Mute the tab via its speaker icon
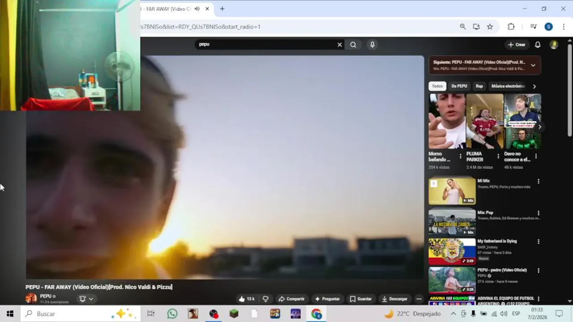Image resolution: width=573 pixels, height=322 pixels. coord(197,8)
